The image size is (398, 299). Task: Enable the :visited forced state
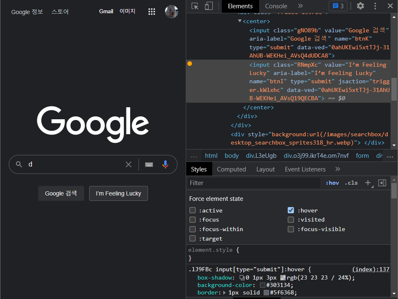click(x=291, y=219)
